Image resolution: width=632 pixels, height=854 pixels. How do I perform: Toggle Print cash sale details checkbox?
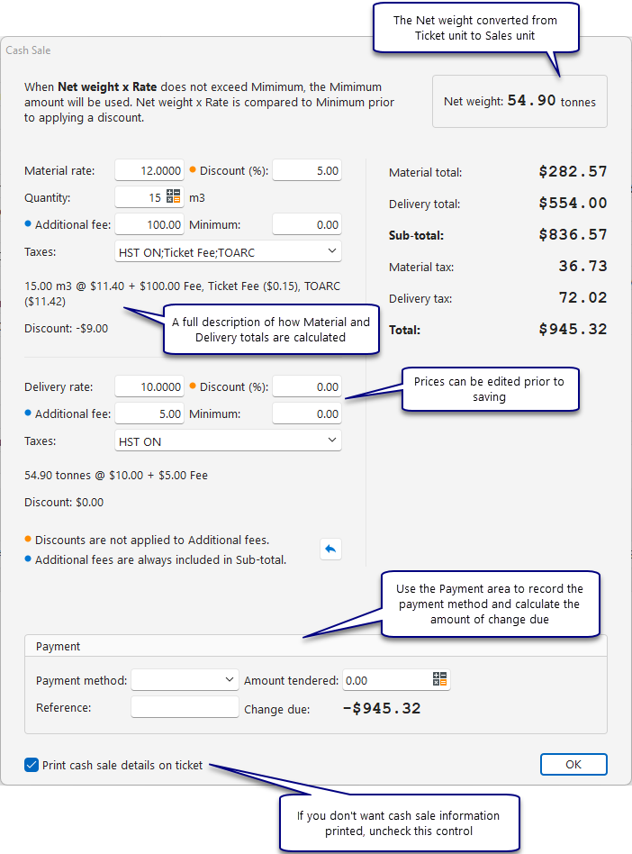32,766
